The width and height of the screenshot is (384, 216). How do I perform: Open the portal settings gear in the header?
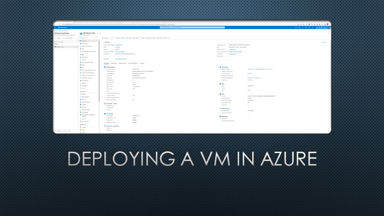coord(306,27)
